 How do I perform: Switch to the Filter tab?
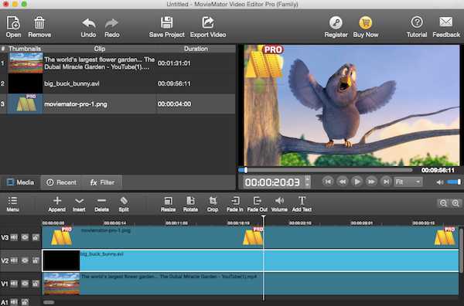(102, 182)
